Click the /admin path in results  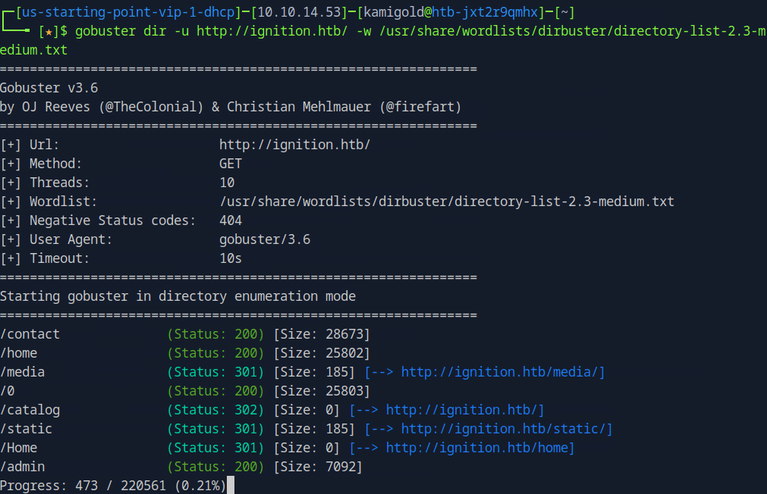(22, 467)
